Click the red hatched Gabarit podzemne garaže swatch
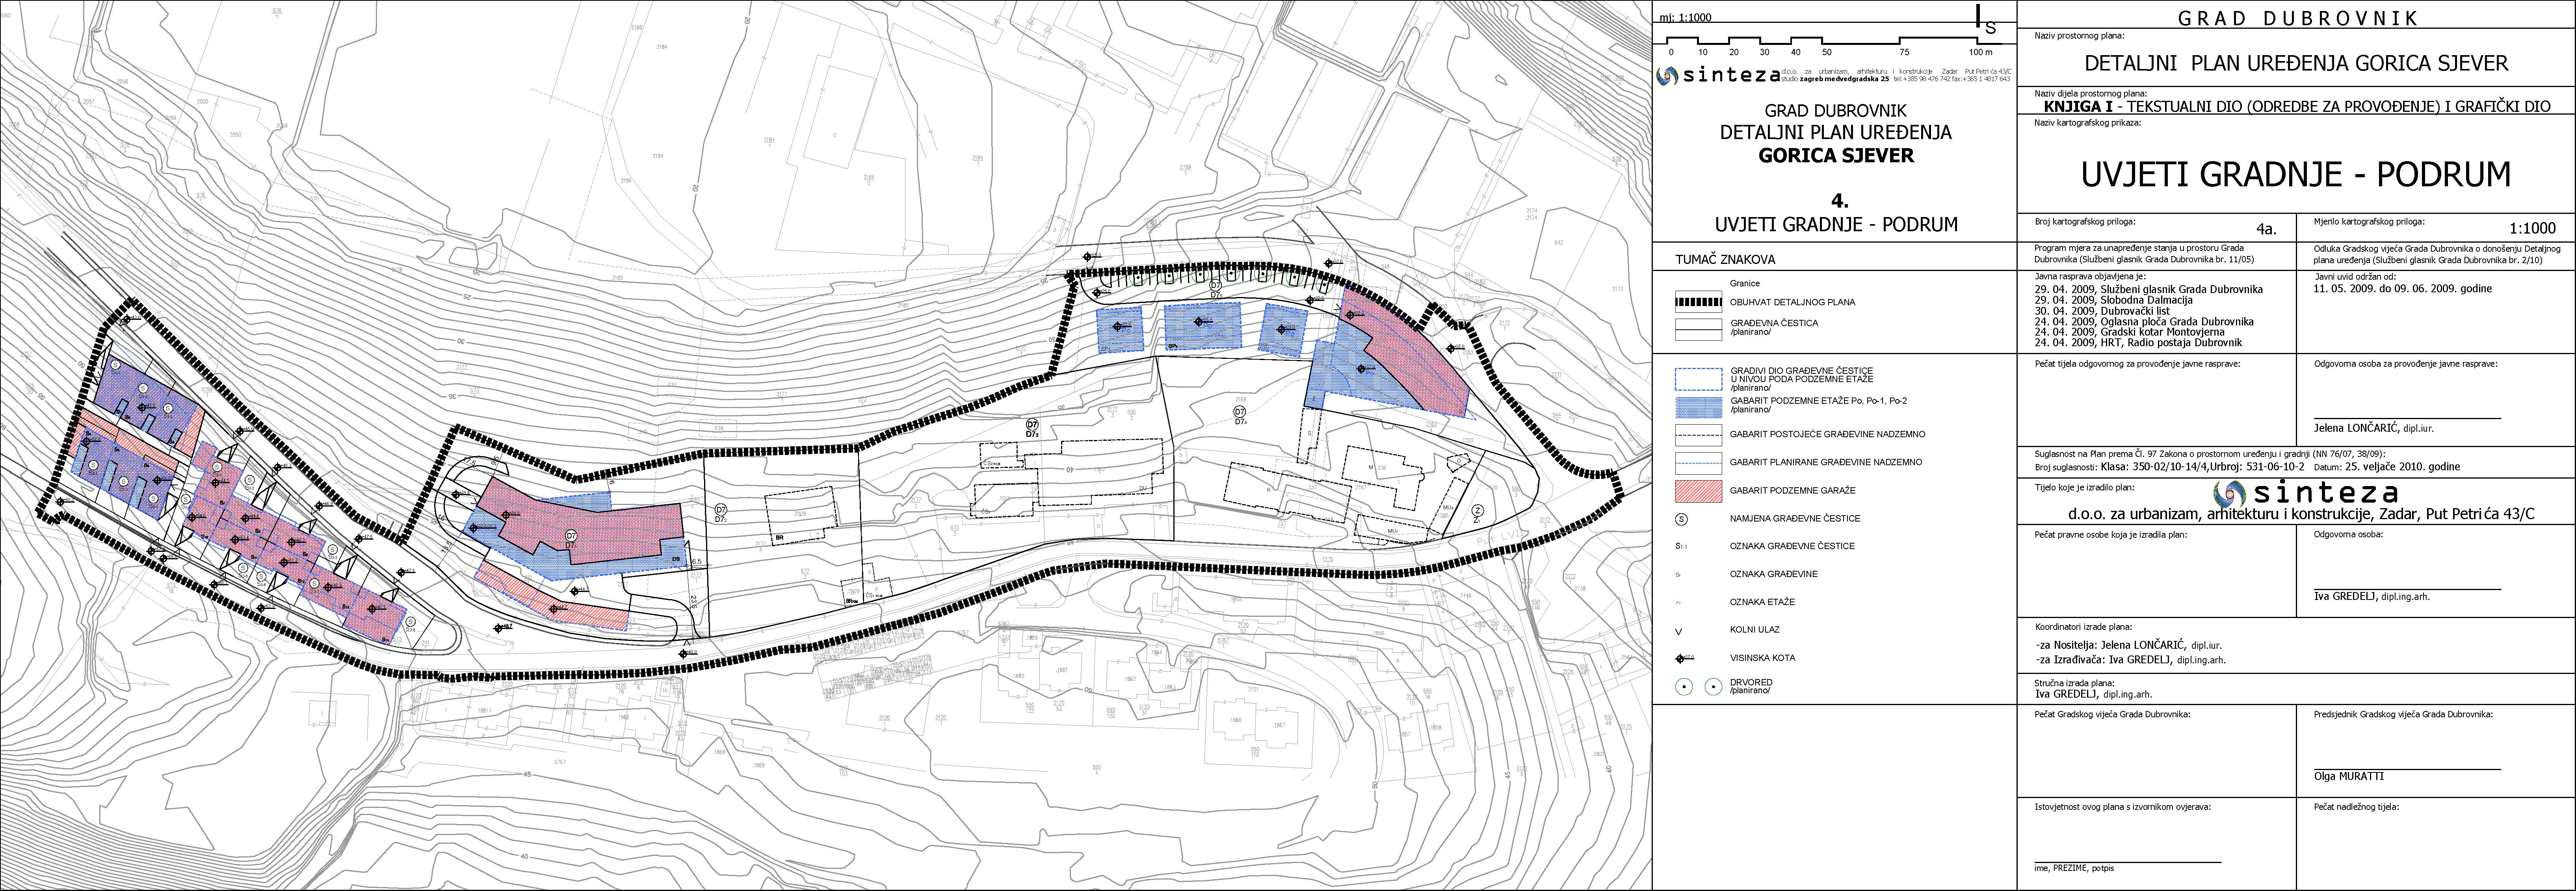The width and height of the screenshot is (2576, 891). pos(1698,491)
